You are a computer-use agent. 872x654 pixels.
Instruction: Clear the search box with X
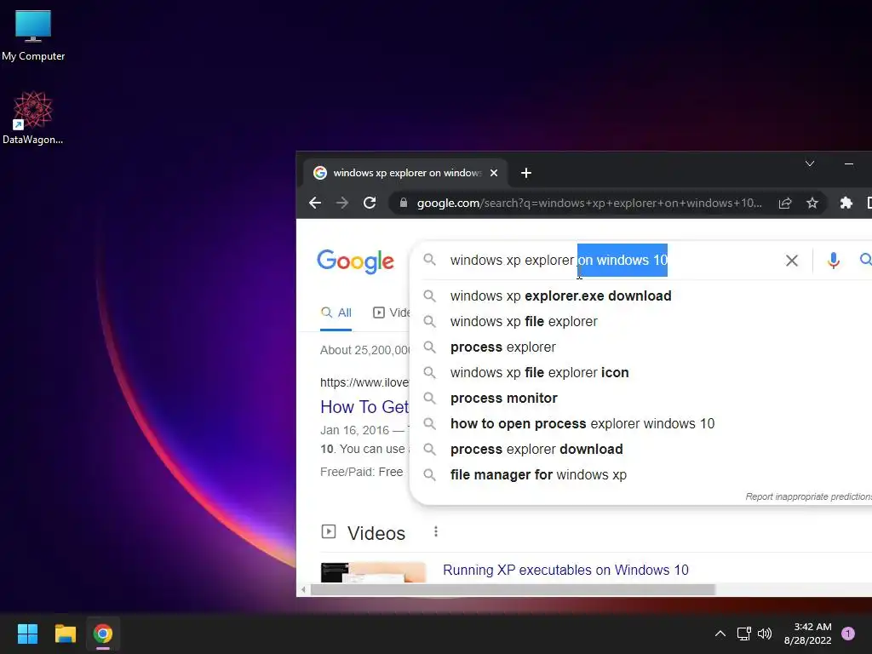791,261
